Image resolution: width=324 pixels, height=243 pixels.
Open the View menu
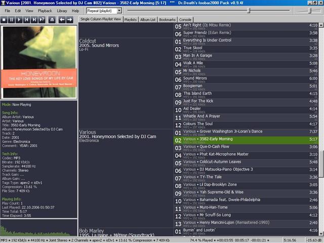point(29,11)
